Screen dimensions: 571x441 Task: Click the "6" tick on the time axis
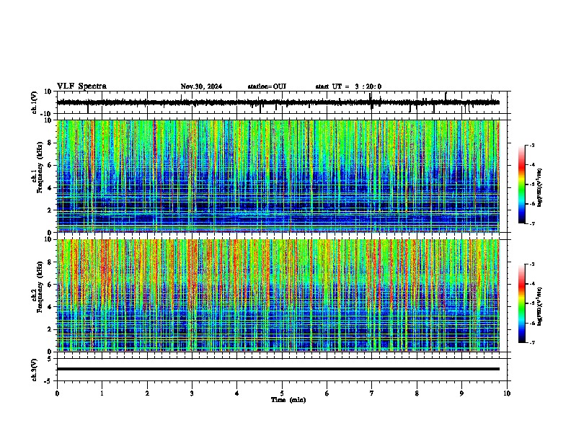coord(327,393)
